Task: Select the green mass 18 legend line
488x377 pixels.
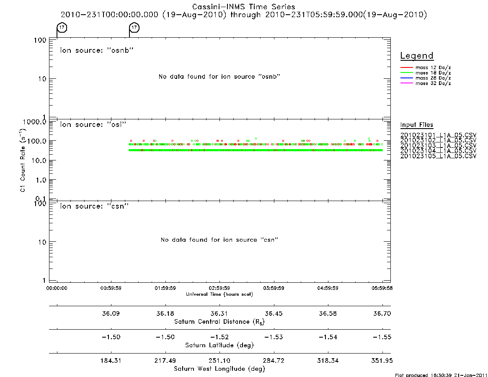Action: pos(406,73)
